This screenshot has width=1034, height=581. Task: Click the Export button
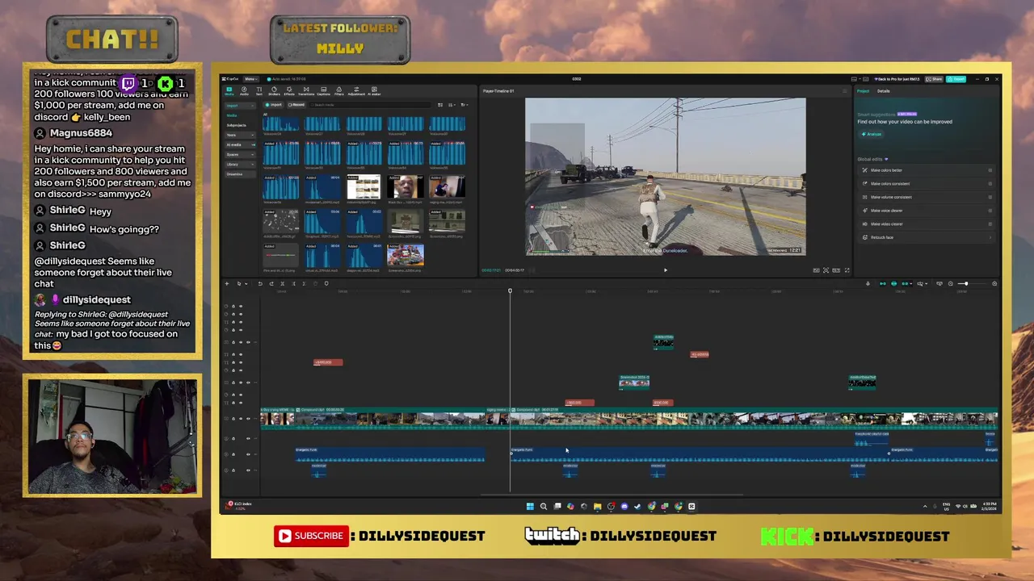coord(956,79)
